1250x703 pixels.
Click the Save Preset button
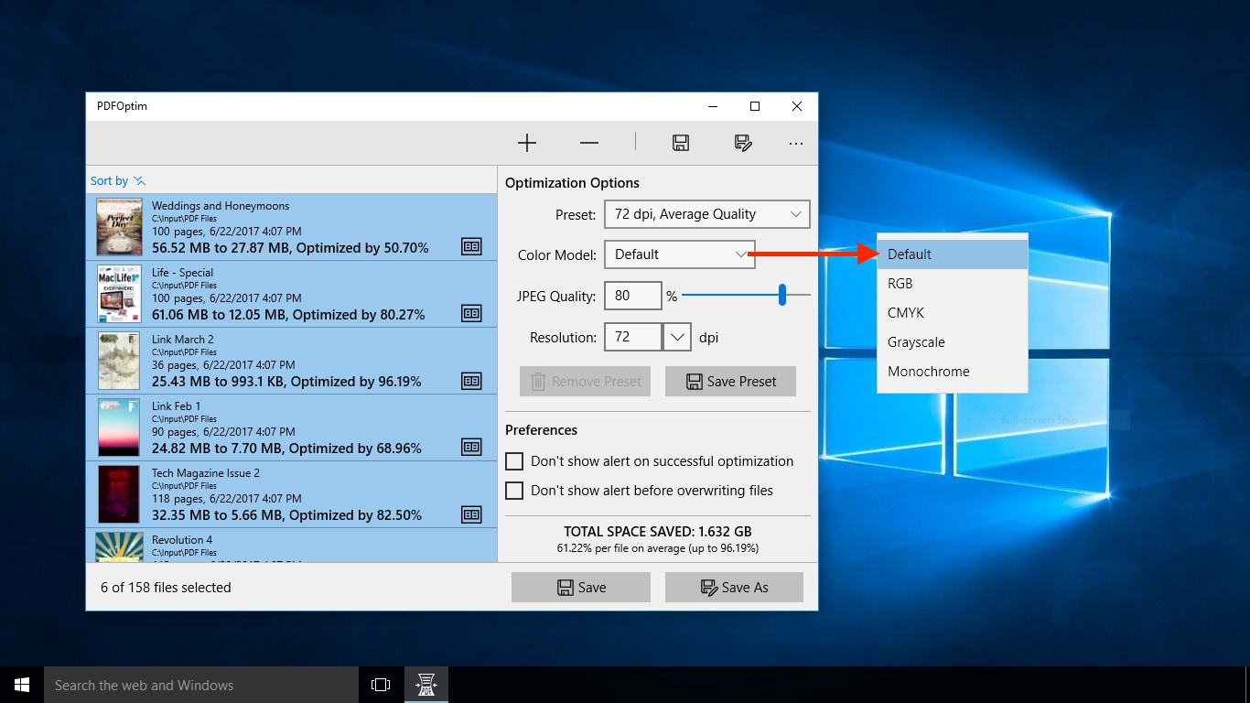[730, 382]
